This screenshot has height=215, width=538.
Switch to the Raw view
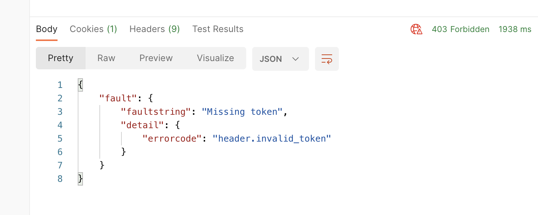pos(106,58)
